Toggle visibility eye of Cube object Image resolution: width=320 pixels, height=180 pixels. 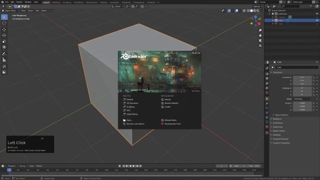coord(317,20)
